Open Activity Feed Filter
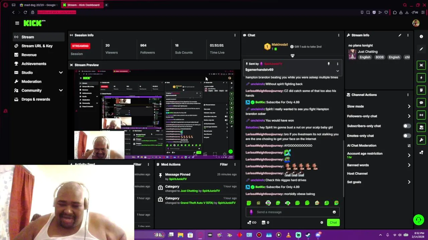This screenshot has width=428, height=240. click(x=137, y=164)
